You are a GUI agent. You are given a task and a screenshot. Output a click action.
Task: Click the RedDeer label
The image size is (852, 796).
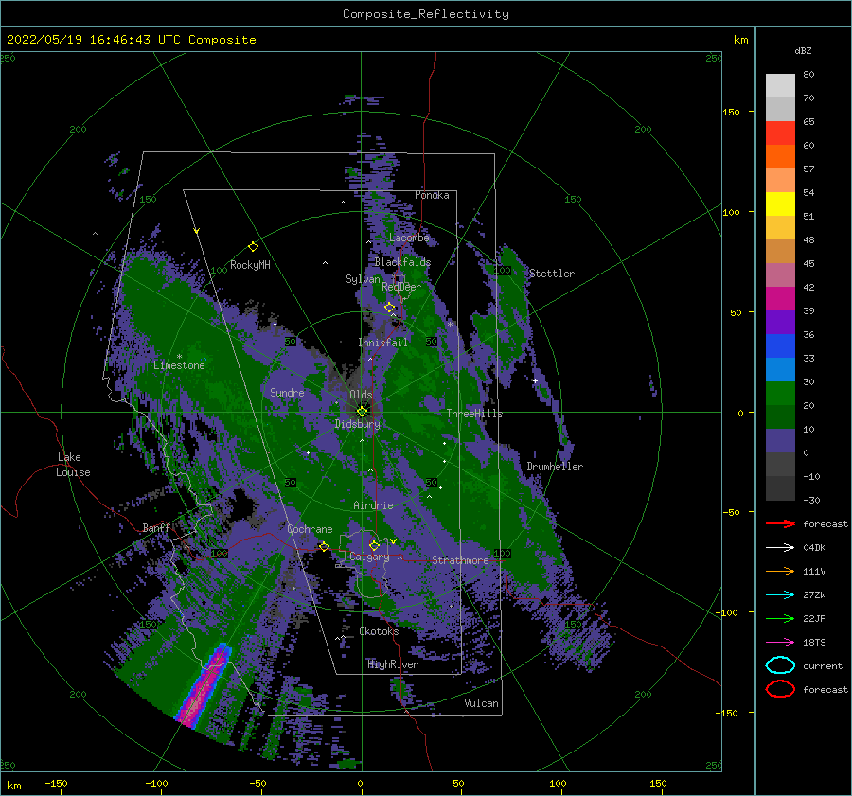click(x=401, y=287)
